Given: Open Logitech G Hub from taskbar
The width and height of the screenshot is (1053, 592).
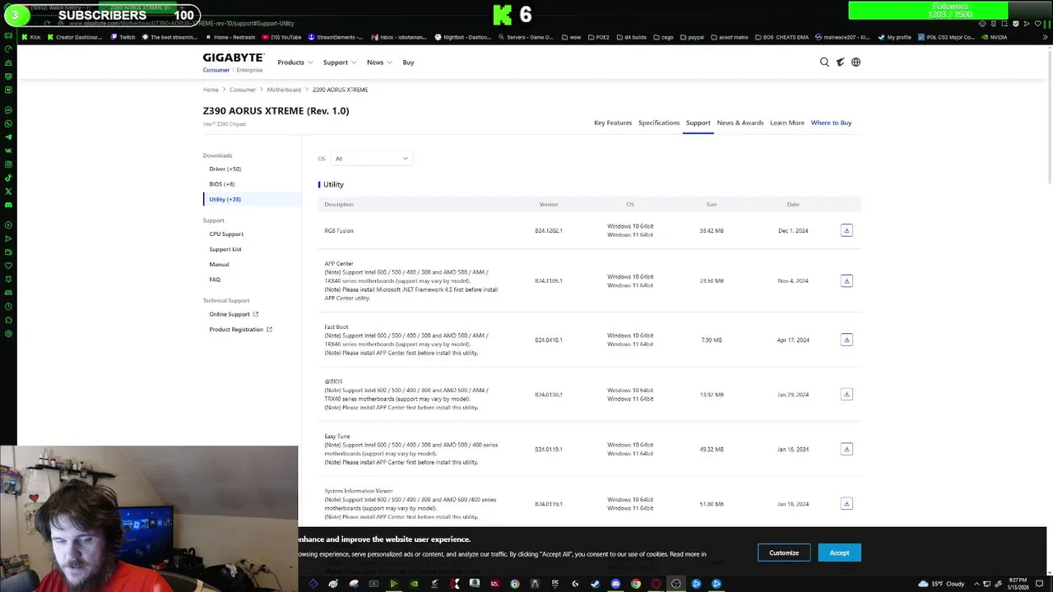Looking at the screenshot, I should pyautogui.click(x=575, y=584).
